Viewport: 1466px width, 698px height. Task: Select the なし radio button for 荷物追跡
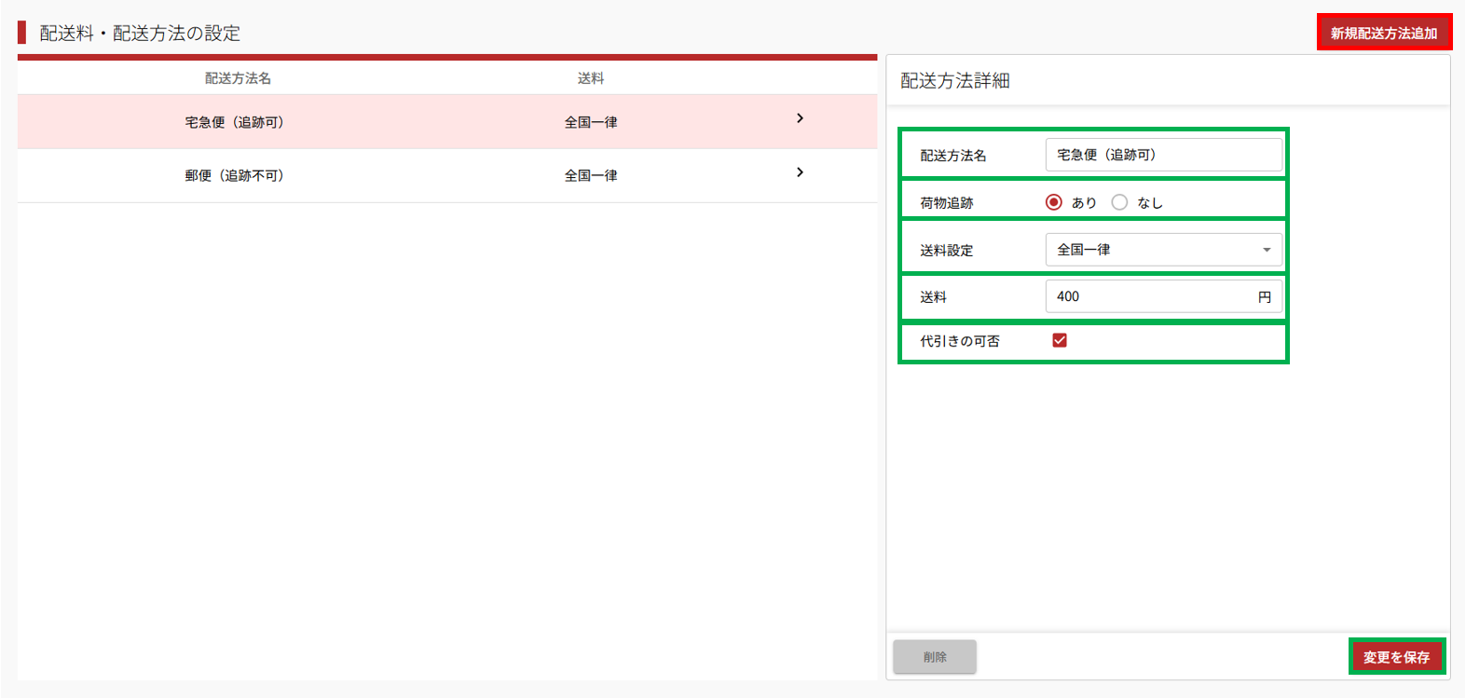click(1119, 202)
